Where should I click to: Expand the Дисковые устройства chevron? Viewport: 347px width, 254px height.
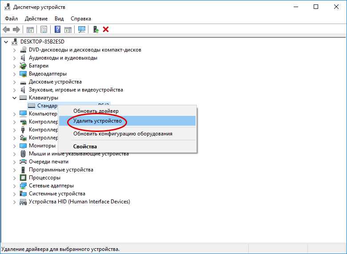click(15, 82)
